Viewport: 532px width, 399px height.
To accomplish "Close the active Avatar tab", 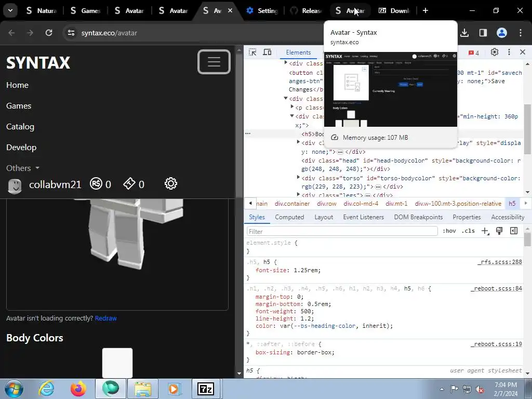I will pyautogui.click(x=230, y=10).
